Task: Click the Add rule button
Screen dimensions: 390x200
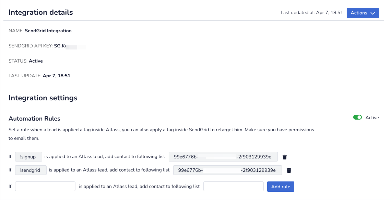Action: click(x=281, y=186)
